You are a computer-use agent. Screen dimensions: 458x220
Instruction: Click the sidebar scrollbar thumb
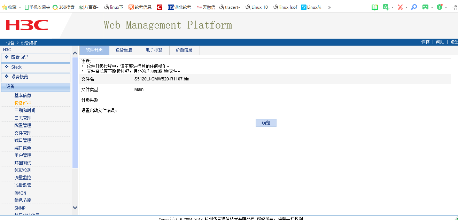click(x=75, y=113)
